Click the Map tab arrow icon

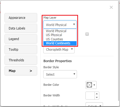pos(31,71)
